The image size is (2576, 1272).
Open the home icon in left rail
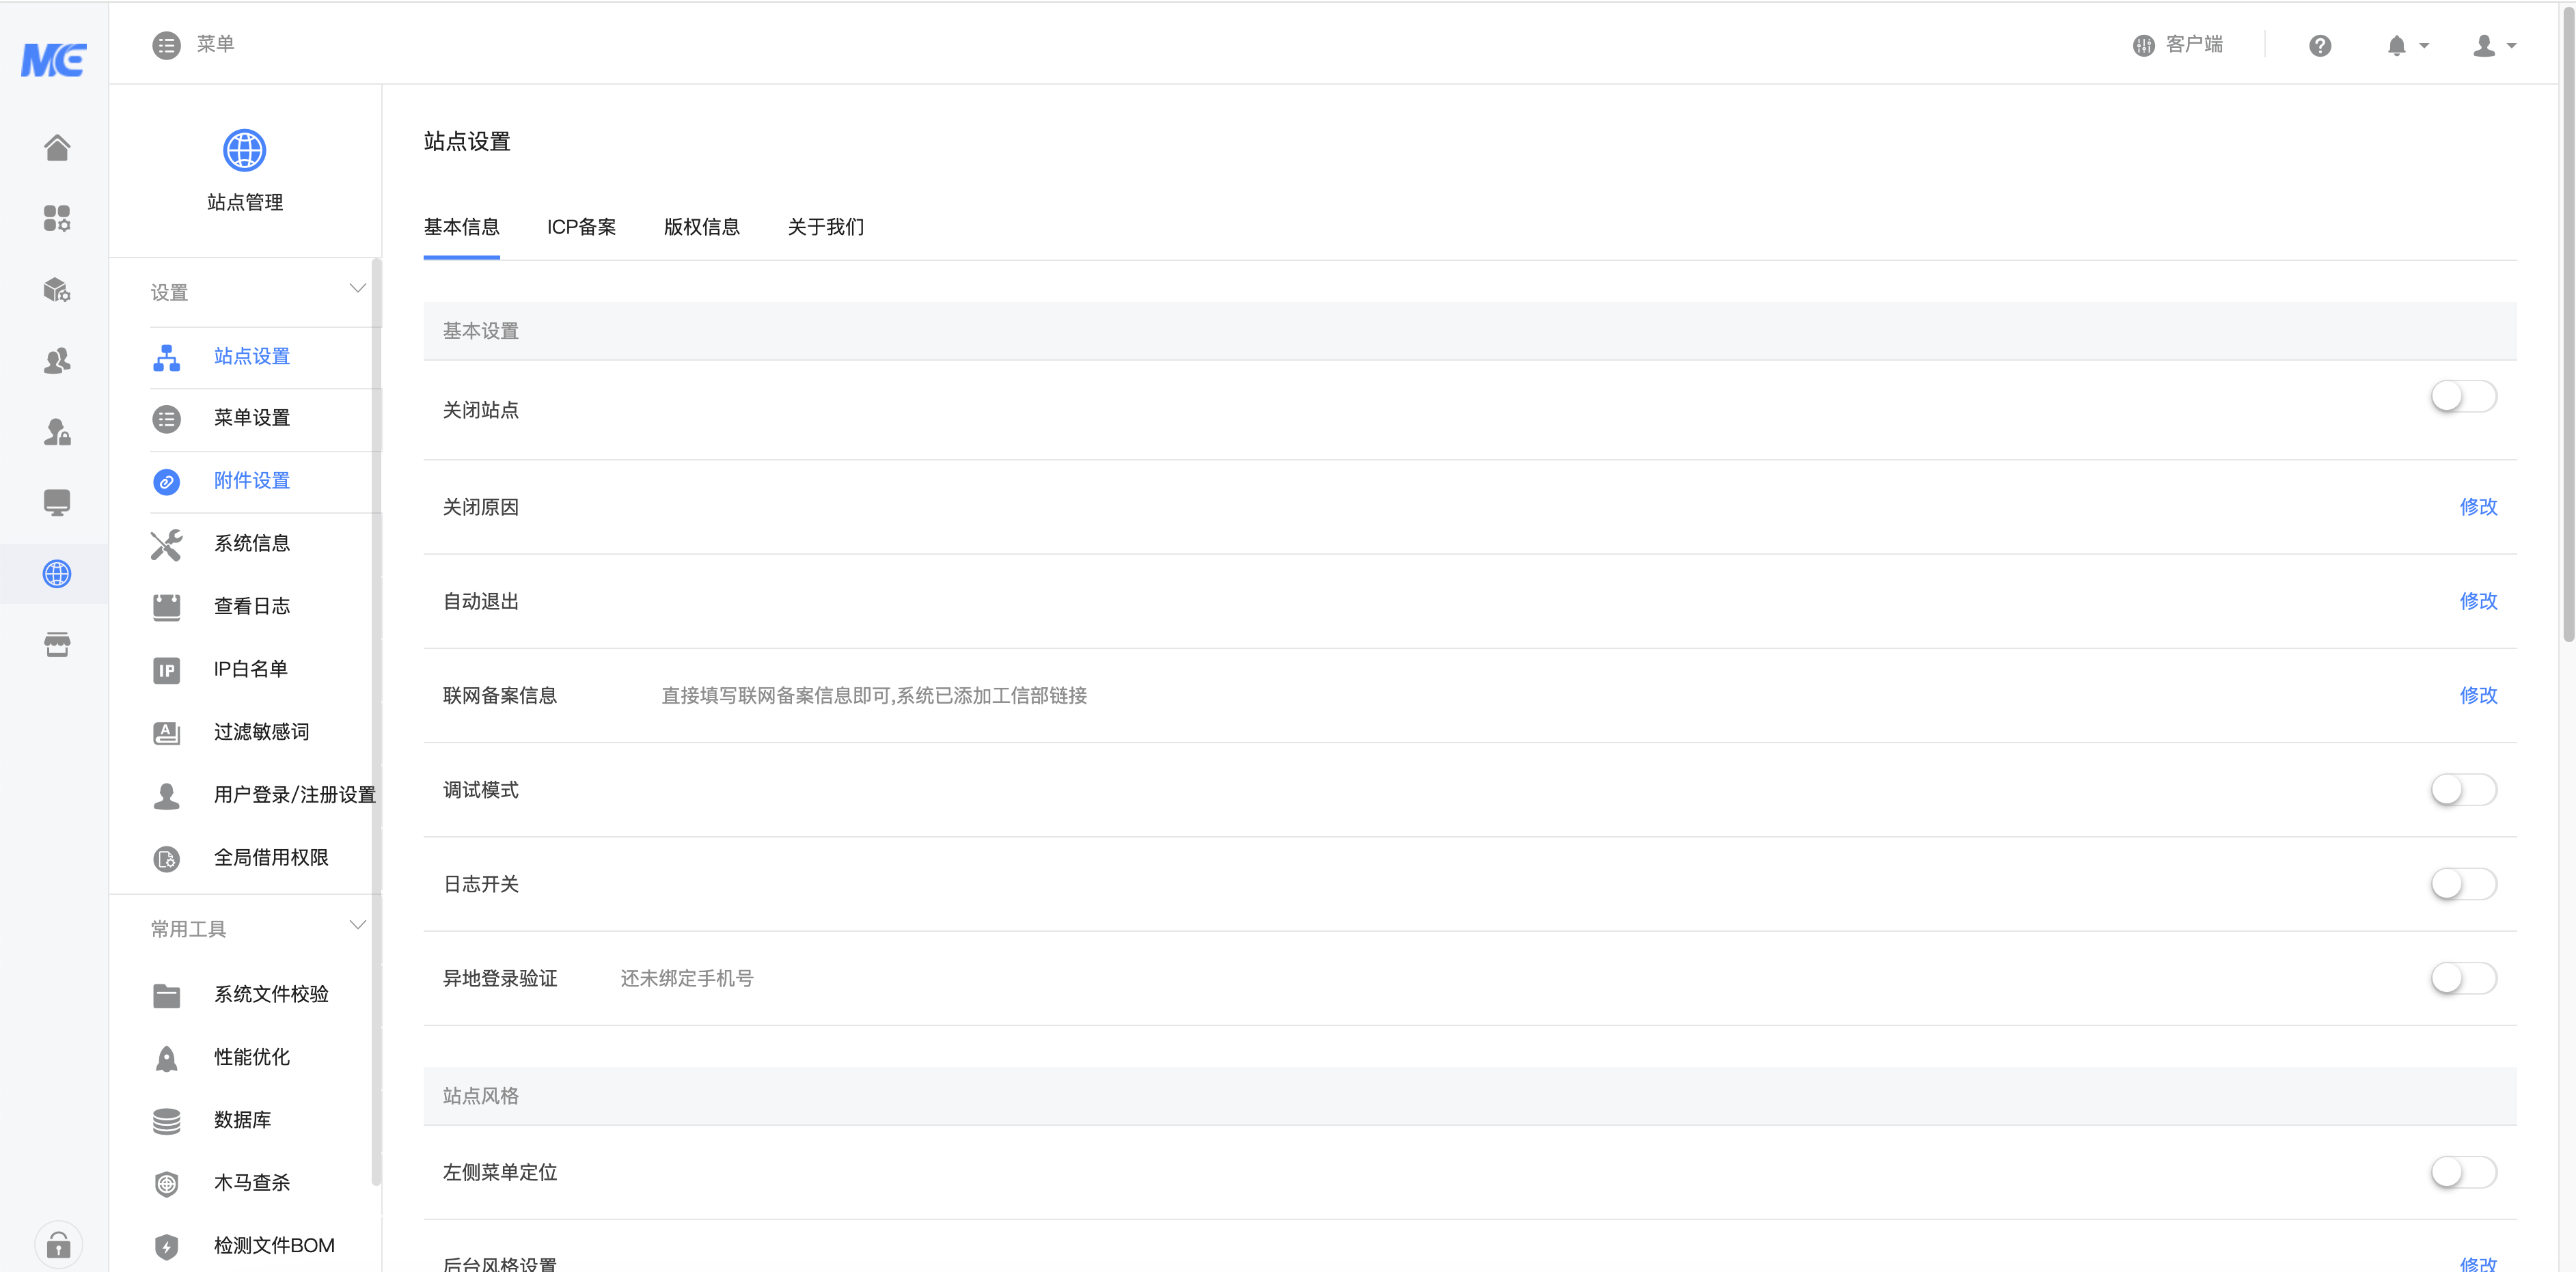coord(57,148)
